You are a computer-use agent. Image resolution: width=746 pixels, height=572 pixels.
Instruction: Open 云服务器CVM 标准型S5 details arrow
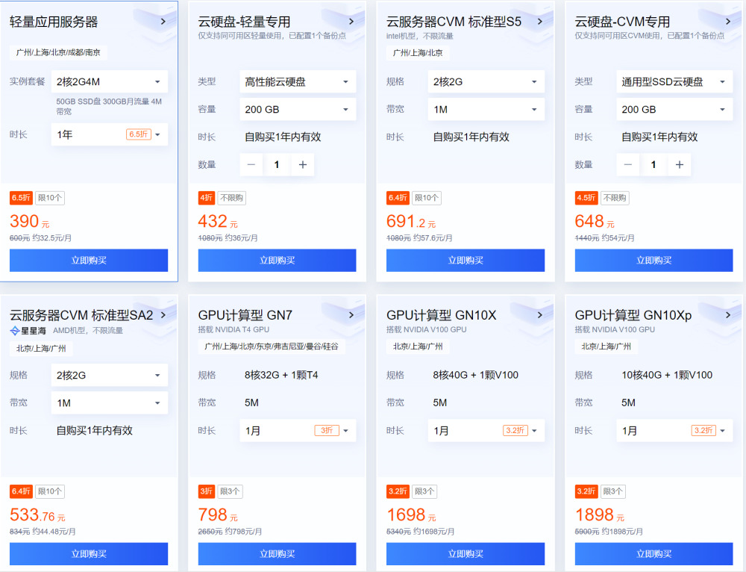coord(539,22)
